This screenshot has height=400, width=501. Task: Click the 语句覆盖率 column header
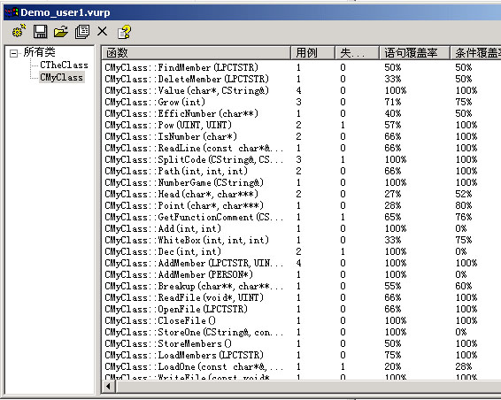[414, 53]
